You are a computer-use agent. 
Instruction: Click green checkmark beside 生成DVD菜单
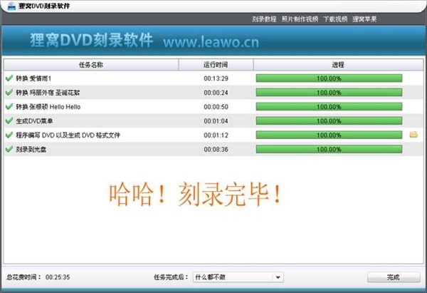pos(9,120)
